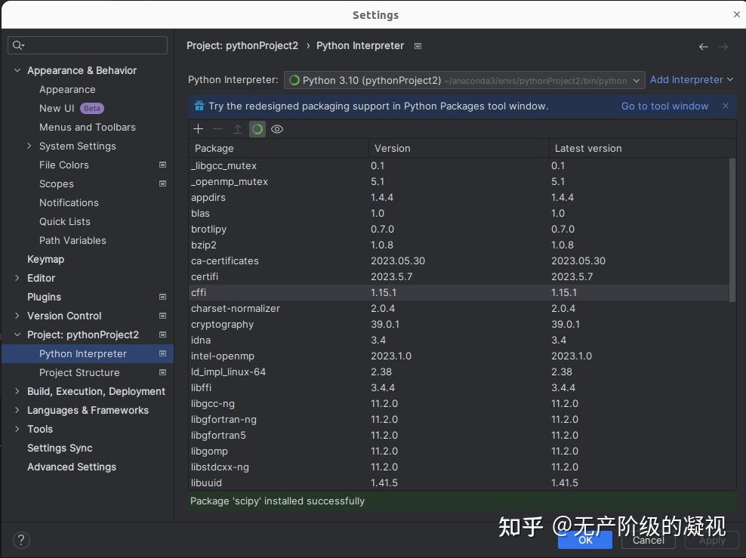Collapse the Appearance & Behavior section
This screenshot has width=746, height=558.
pos(17,70)
